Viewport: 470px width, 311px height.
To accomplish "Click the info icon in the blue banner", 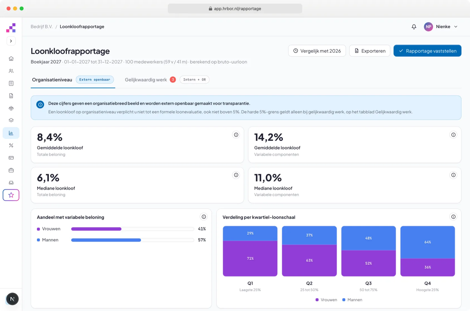I will (40, 105).
